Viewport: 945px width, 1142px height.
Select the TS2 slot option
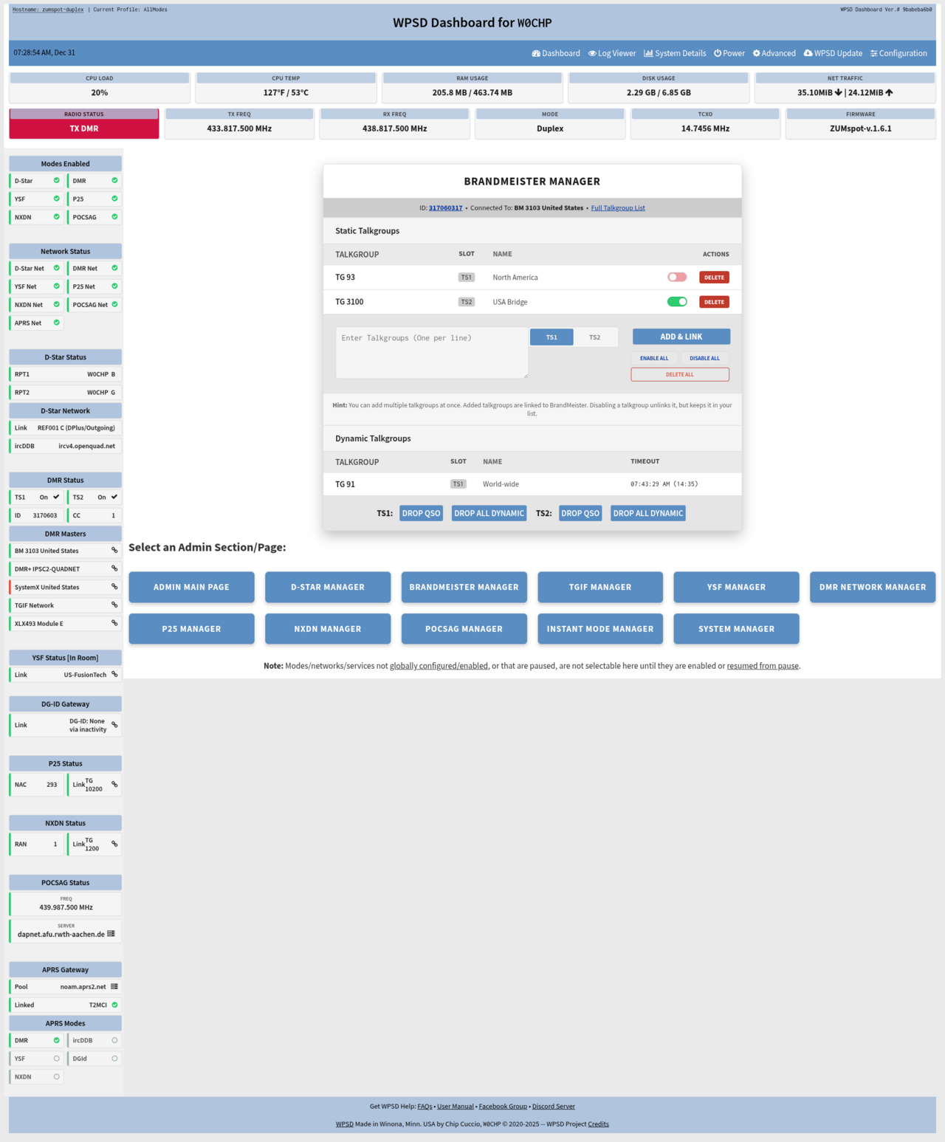point(594,337)
